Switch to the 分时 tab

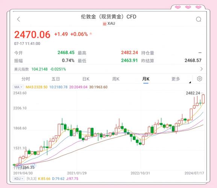(26, 79)
